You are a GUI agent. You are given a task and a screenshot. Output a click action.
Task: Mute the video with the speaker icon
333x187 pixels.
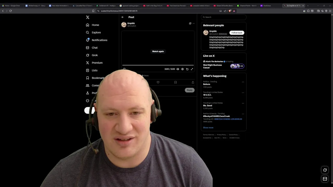point(178,69)
